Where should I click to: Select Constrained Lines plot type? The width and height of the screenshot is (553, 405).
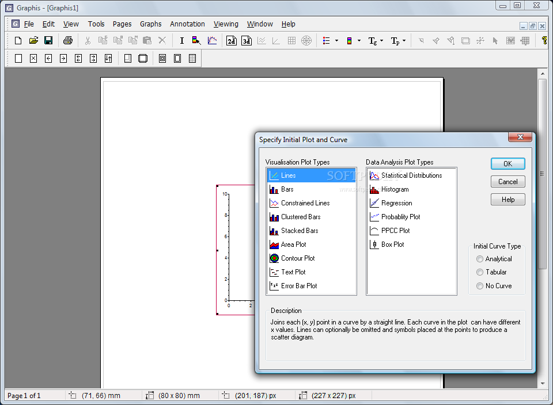point(312,203)
